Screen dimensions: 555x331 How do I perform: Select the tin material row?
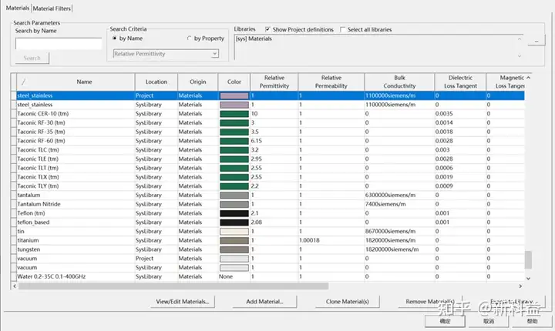click(271, 231)
